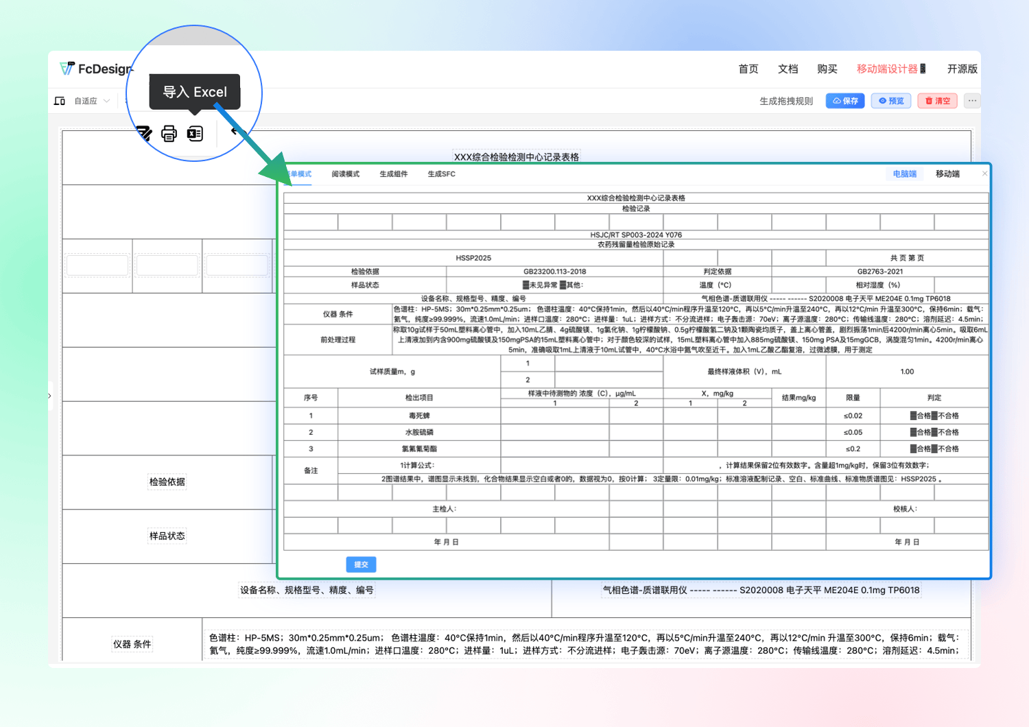Switch to 生成组件 tab
Screen dimensions: 1029x727
(x=393, y=174)
